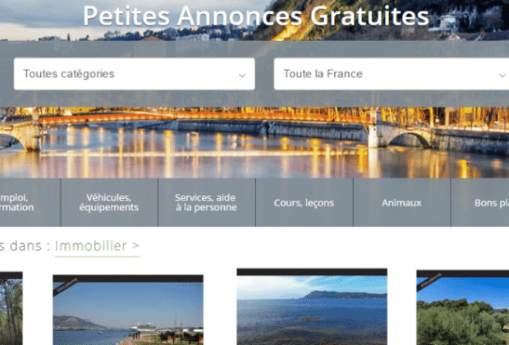
Task: Click Exclusivité ribbon on the harbor listing
Action: pos(66,285)
